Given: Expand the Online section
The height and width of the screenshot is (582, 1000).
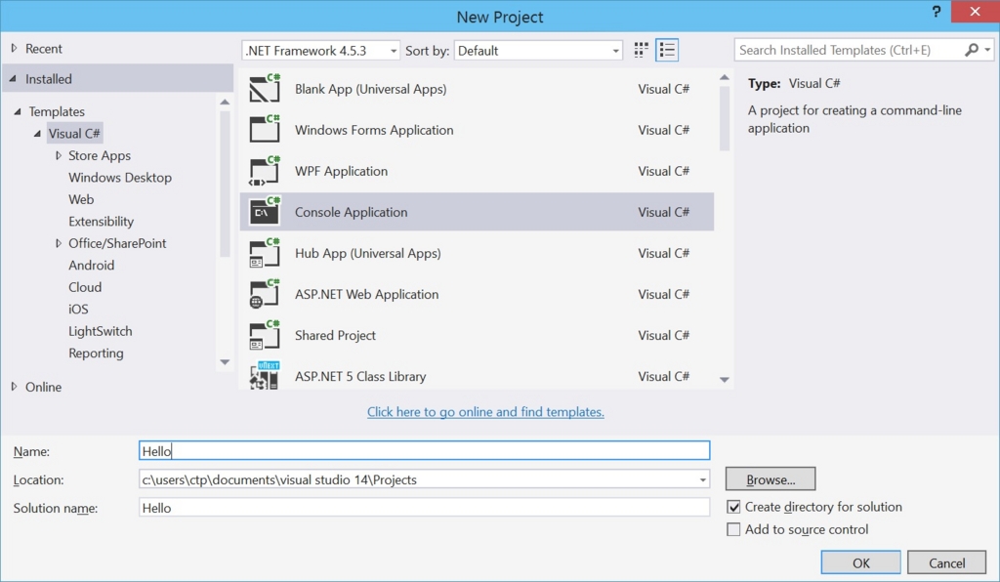Looking at the screenshot, I should click(14, 387).
